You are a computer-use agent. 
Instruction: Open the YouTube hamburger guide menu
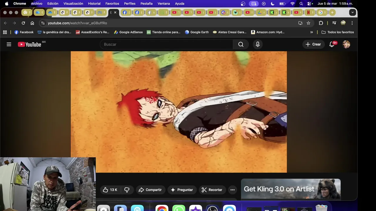click(9, 44)
